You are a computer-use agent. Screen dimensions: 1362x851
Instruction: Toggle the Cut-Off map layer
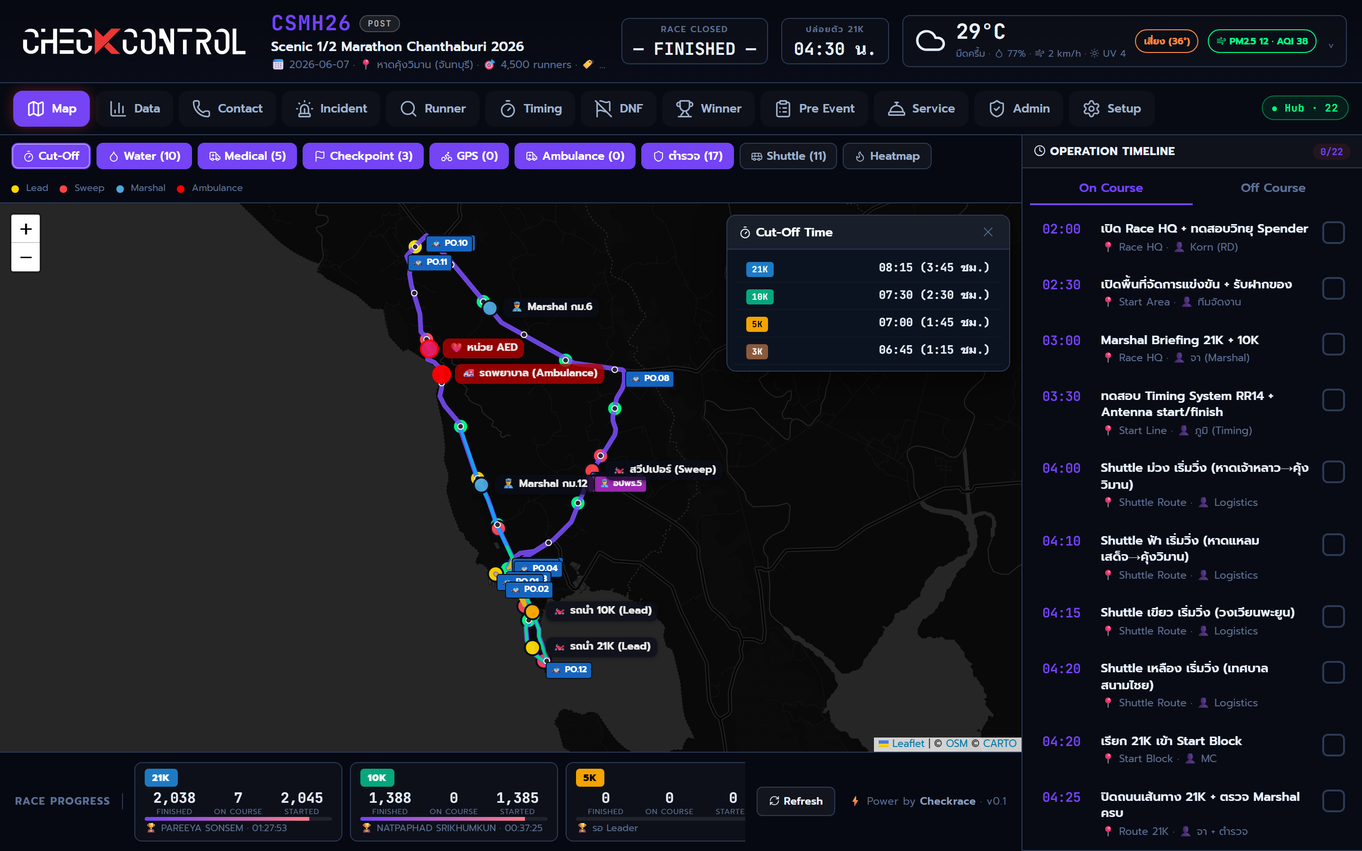pyautogui.click(x=51, y=156)
